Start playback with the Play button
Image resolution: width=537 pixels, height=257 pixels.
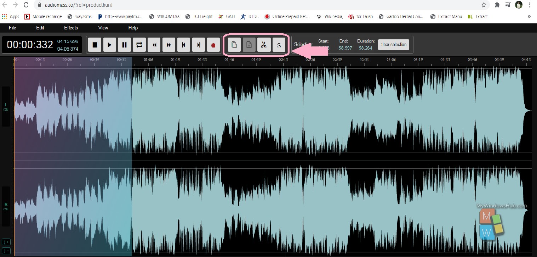(110, 45)
